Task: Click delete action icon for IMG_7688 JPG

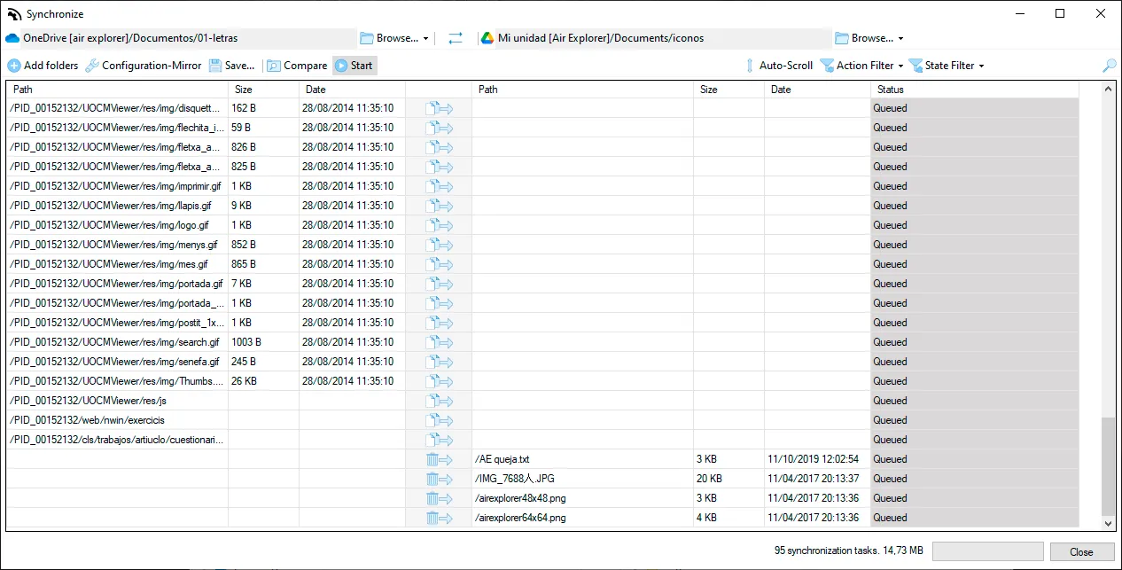Action: coord(439,479)
